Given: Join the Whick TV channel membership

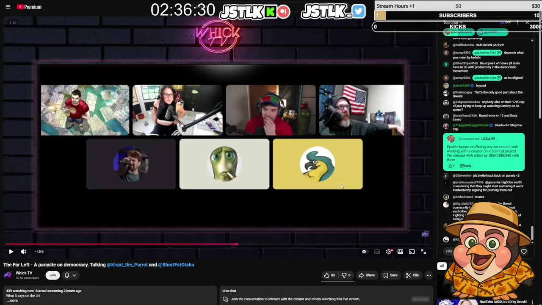Looking at the screenshot, I should pyautogui.click(x=53, y=275).
